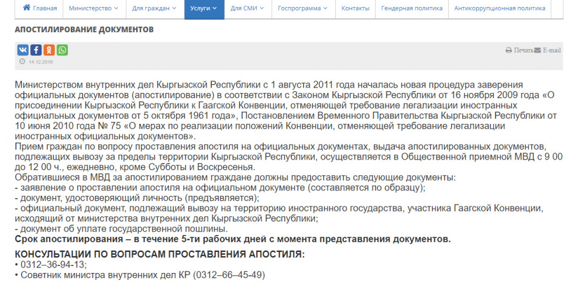Click the 14.12.2016 publication date
This screenshot has width=585, height=294.
tap(40, 61)
